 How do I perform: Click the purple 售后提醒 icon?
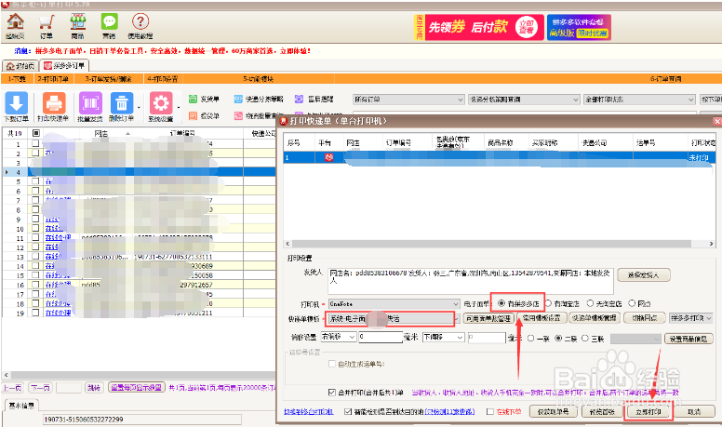[x=300, y=99]
